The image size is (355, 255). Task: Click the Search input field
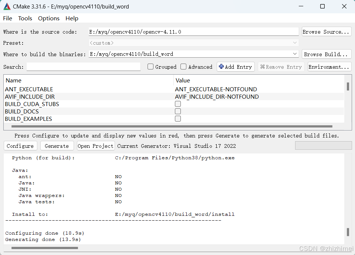coord(84,67)
